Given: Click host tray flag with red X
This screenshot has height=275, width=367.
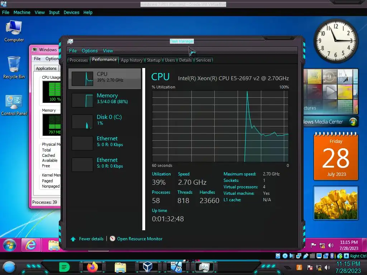Looking at the screenshot, I should [310, 267].
